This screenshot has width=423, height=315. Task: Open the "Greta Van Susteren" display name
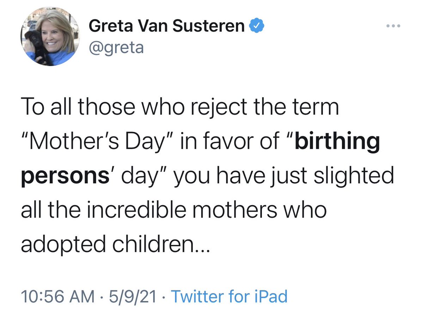click(167, 27)
